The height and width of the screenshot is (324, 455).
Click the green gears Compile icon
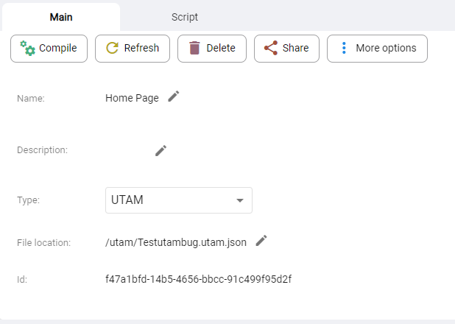(27, 48)
